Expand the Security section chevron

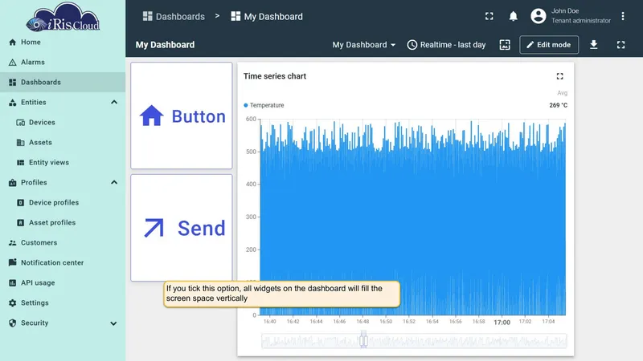(113, 323)
